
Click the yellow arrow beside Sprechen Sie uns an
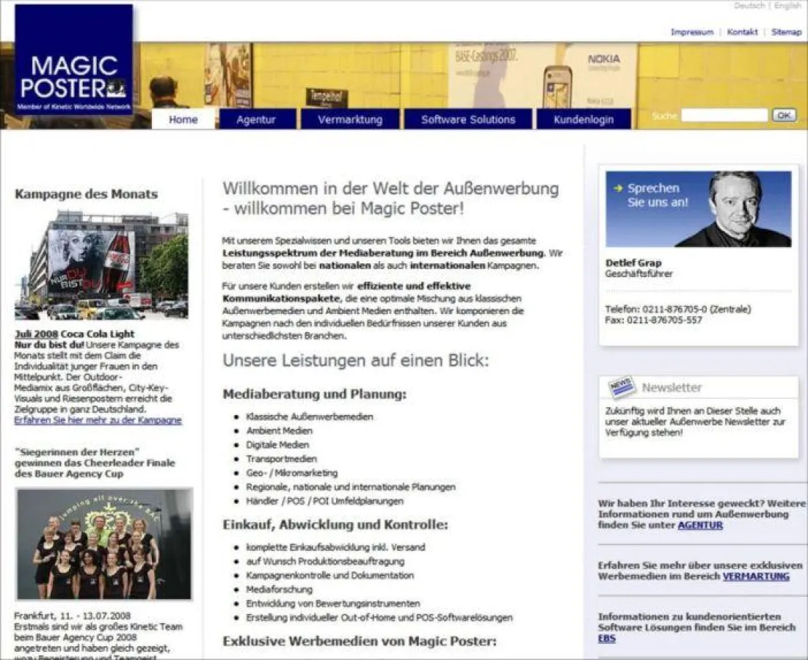[617, 188]
